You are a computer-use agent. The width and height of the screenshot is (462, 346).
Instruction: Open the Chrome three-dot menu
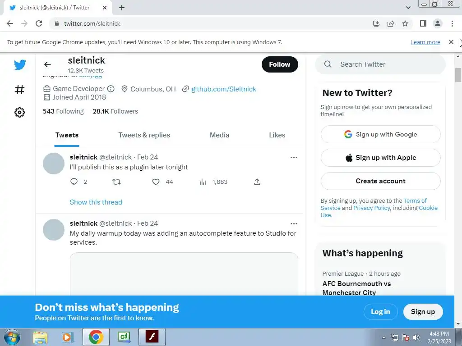(452, 23)
